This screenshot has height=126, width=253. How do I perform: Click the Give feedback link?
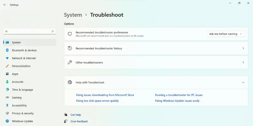(x=79, y=121)
